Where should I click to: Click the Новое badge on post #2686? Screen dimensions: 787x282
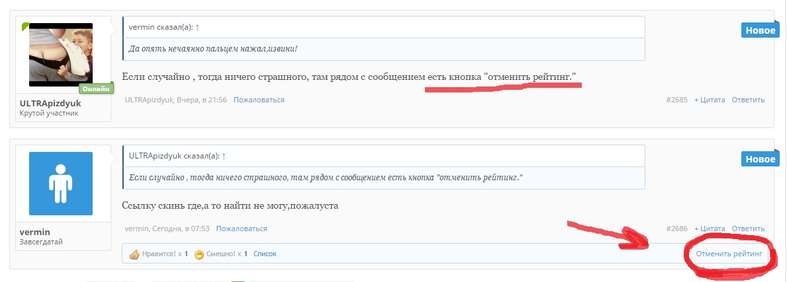760,159
